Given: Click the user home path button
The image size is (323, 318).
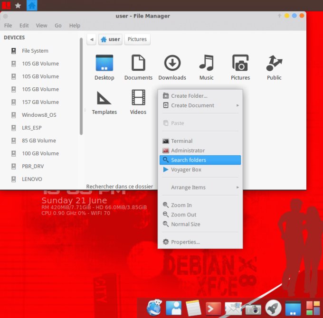Looking at the screenshot, I should pos(110,39).
